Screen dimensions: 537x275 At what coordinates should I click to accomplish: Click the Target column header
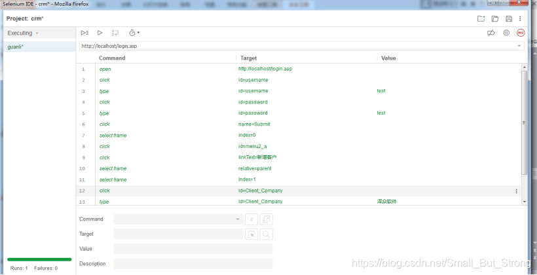(248, 58)
